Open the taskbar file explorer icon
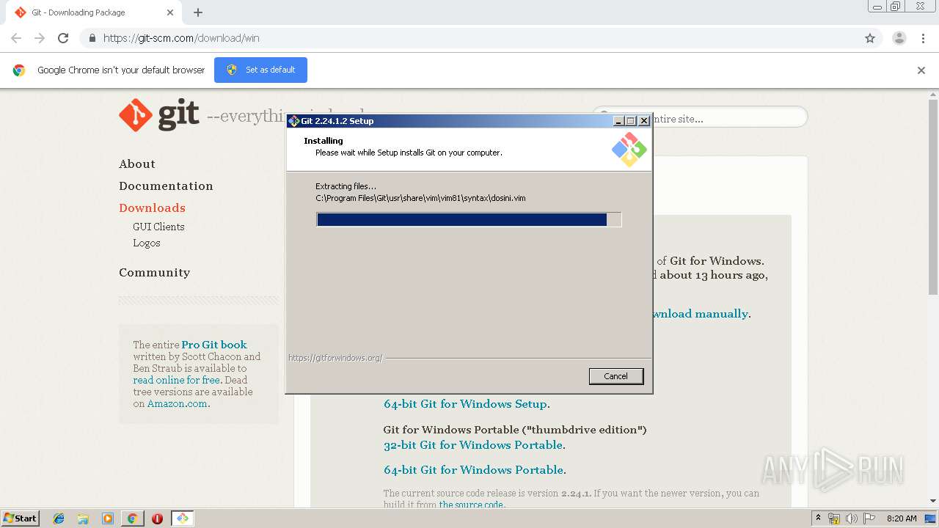The width and height of the screenshot is (939, 528). pos(83,518)
